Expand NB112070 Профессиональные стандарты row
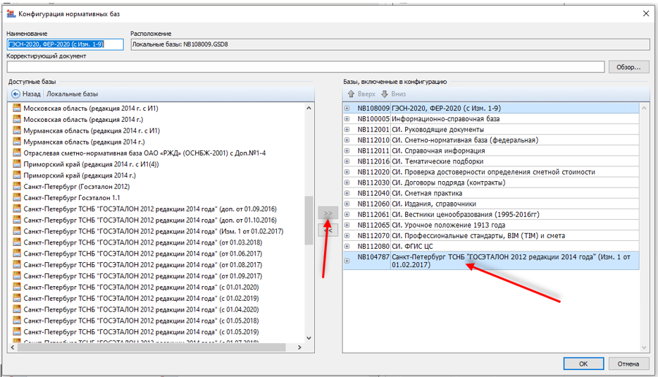The image size is (658, 377). pos(347,236)
